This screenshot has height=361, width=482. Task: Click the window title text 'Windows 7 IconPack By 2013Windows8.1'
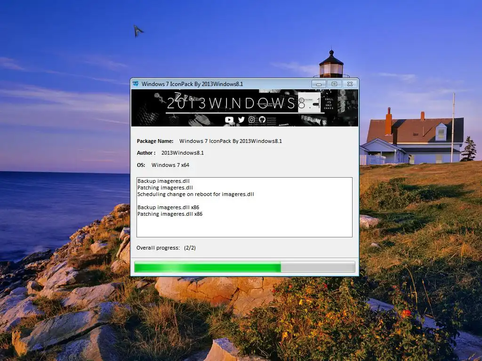pos(192,84)
